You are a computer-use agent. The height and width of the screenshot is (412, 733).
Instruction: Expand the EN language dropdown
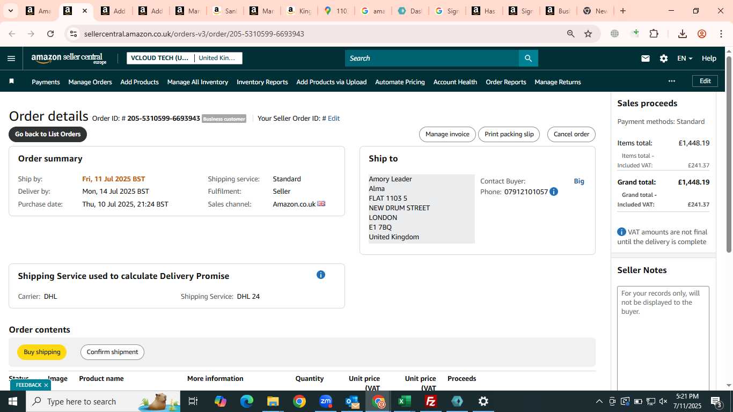685,58
